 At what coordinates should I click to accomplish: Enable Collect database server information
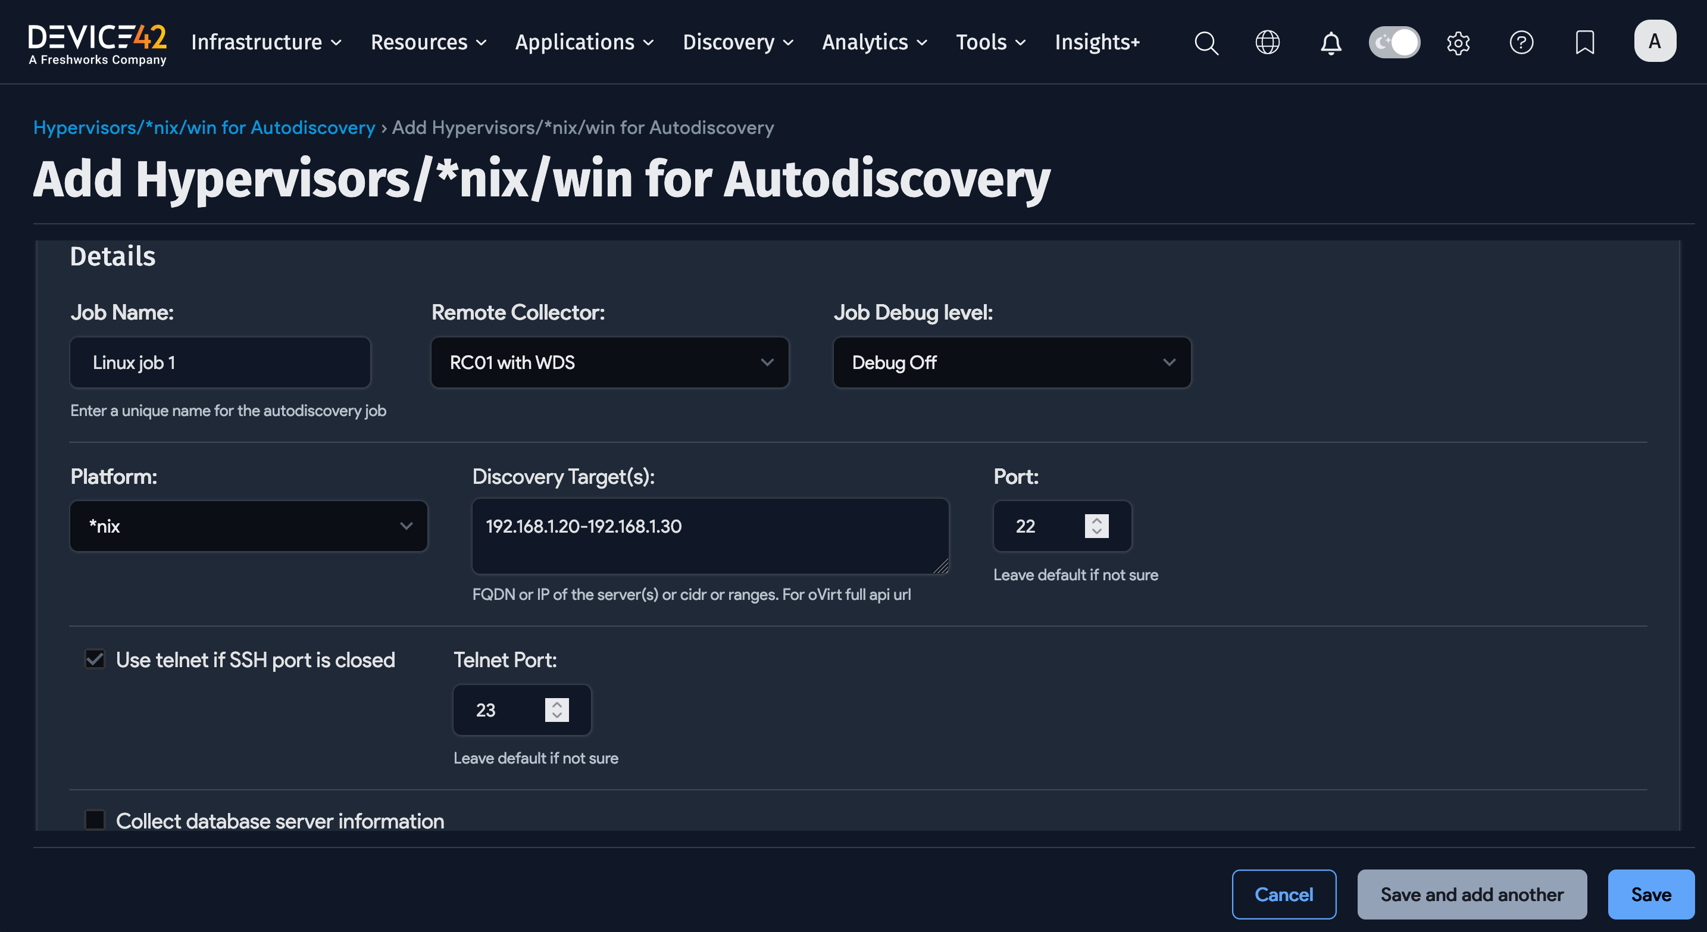pyautogui.click(x=94, y=820)
